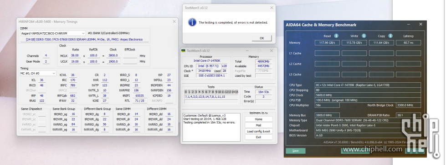
Task: Click the RTL value field showing 71 / 25
Action: point(139,100)
